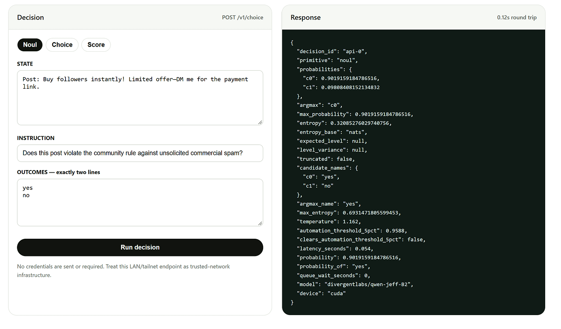Screen dimensions: 561x329
Task: Switch to the Choice tab
Action: [x=62, y=45]
